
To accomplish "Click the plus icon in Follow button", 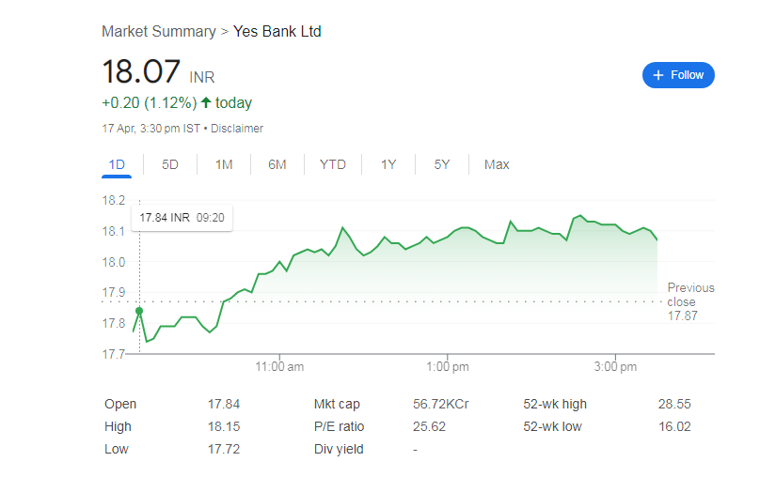I will (x=658, y=75).
